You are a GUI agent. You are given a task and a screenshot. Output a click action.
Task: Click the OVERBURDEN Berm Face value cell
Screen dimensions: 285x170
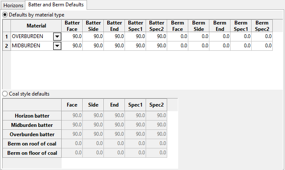point(178,37)
